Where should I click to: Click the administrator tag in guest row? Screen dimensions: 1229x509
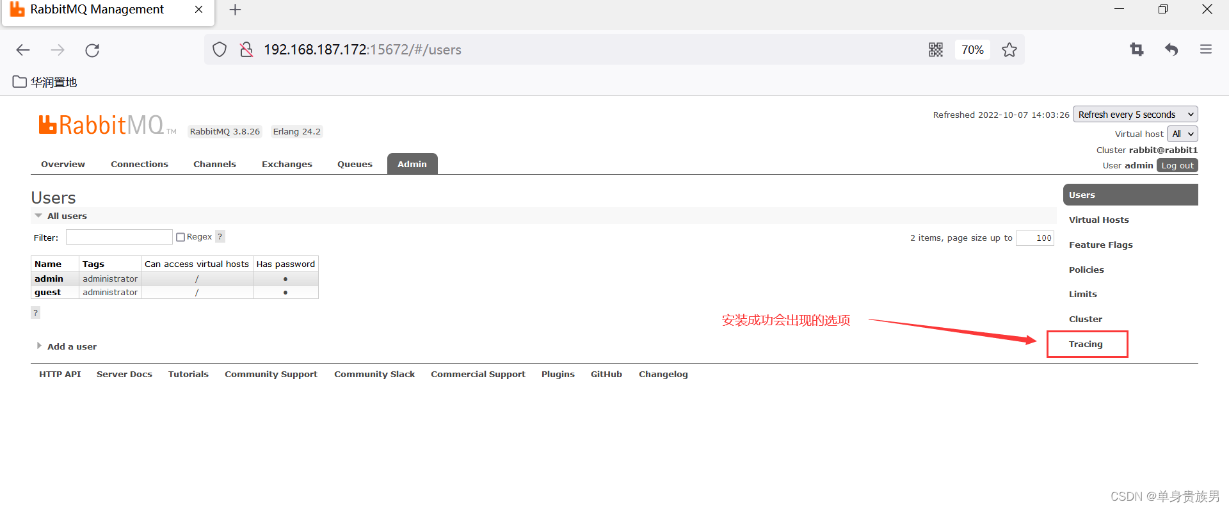110,292
